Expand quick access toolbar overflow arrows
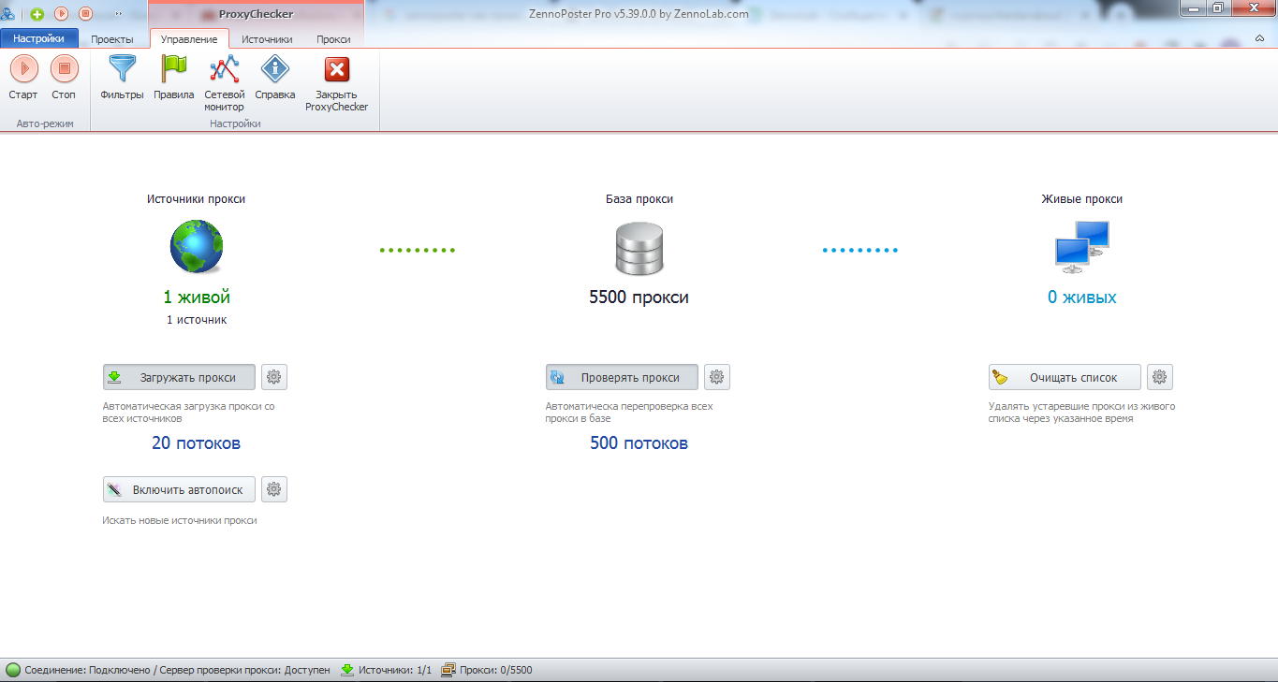The width and height of the screenshot is (1278, 682). pyautogui.click(x=119, y=14)
